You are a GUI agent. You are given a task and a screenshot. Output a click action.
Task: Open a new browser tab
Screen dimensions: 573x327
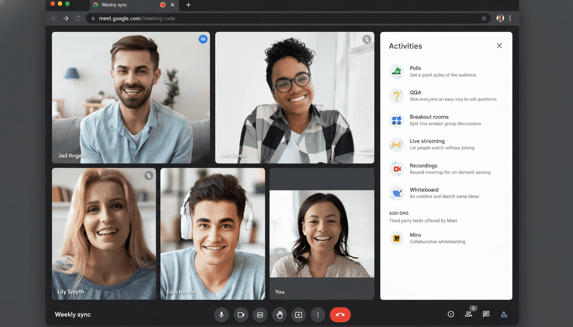[188, 5]
